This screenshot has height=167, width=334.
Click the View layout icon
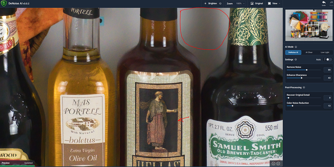click(269, 4)
